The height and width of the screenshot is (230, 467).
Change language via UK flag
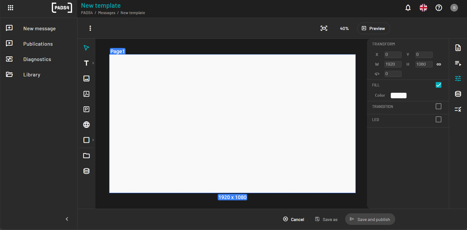pyautogui.click(x=423, y=8)
